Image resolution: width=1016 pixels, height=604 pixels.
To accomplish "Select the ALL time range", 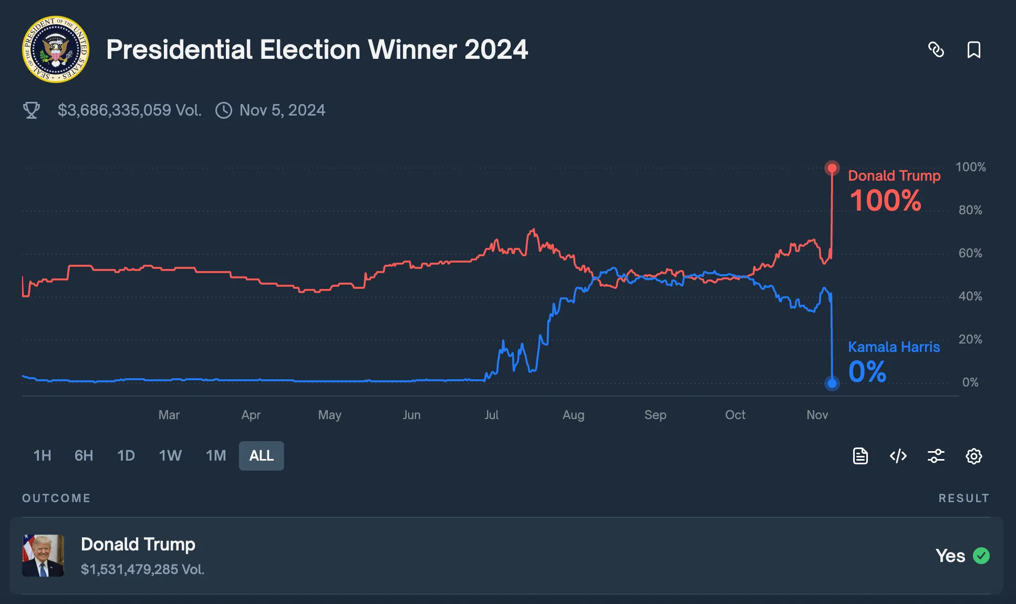I will pos(261,455).
